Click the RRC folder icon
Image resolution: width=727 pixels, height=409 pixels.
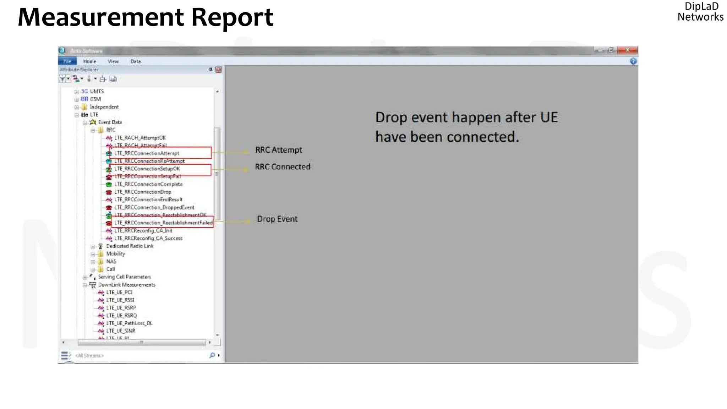[101, 130]
